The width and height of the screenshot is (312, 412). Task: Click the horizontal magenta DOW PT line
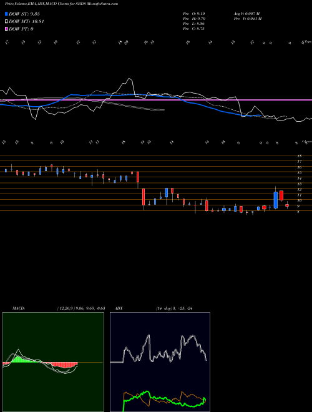click(156, 100)
